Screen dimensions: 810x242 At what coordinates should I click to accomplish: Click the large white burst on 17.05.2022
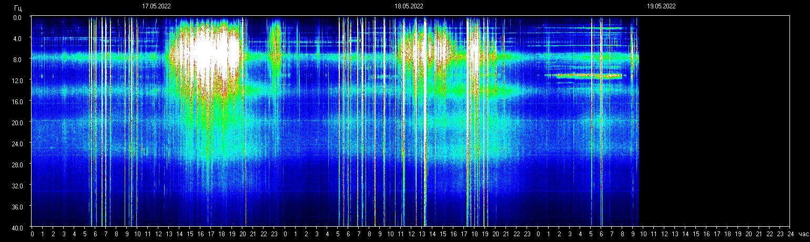tap(205, 53)
